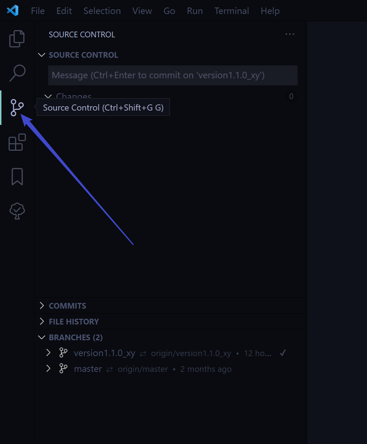367x444 pixels.
Task: Select the Search icon
Action: pyautogui.click(x=17, y=73)
